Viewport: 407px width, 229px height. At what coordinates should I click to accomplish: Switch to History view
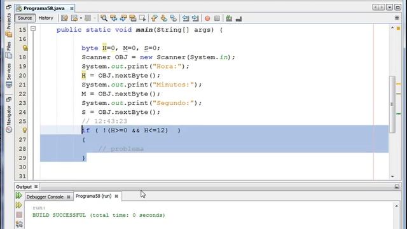click(46, 18)
